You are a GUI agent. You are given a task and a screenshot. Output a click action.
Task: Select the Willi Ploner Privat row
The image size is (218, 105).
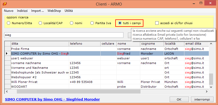pos(39,82)
